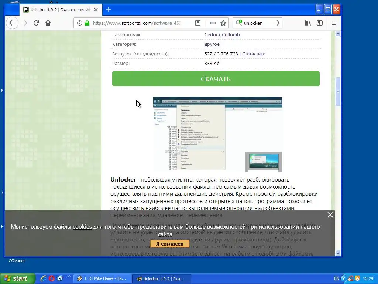Accept cookies with Я согласен button
The height and width of the screenshot is (284, 378).
[169, 244]
